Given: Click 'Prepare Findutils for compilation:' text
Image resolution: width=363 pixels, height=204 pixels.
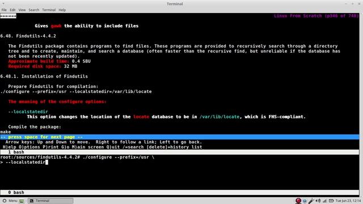Looking at the screenshot, I should tap(53, 87).
